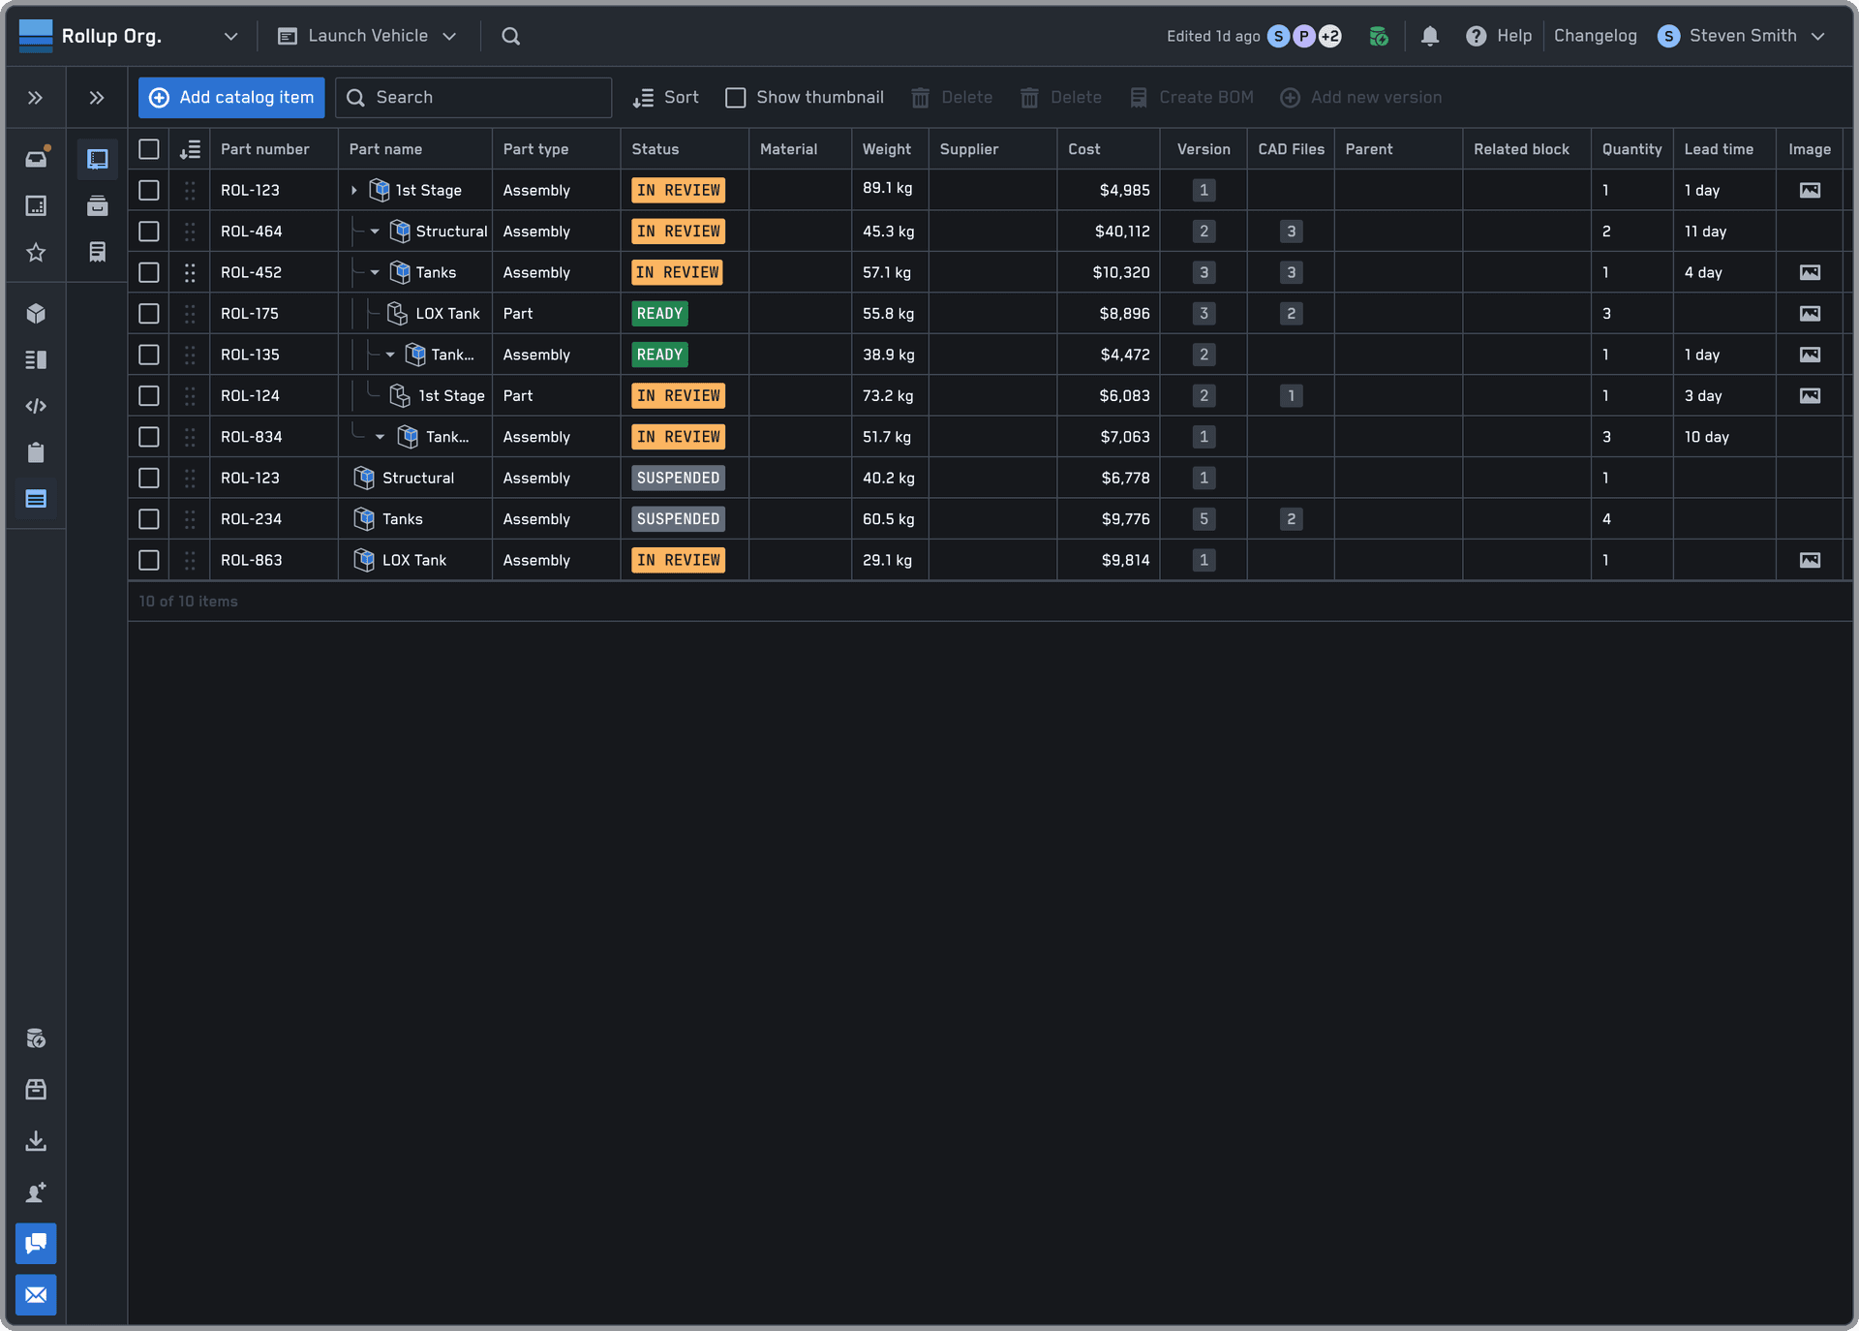Open the chat feedback button
The image size is (1859, 1331).
tap(36, 1244)
